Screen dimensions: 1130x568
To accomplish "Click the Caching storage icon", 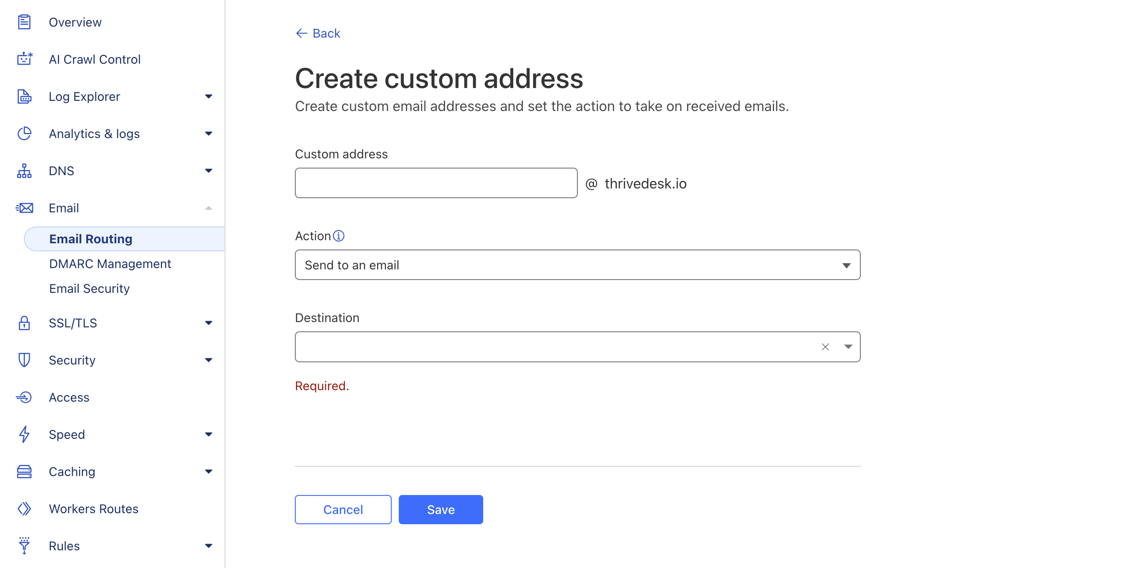I will (24, 472).
